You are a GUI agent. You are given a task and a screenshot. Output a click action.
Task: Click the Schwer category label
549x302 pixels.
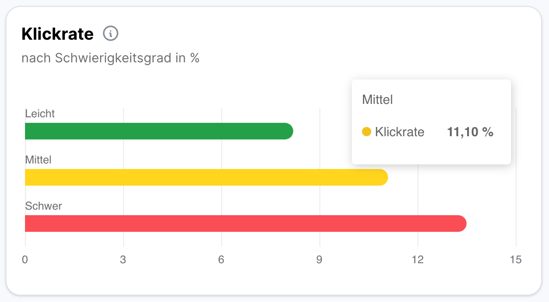point(44,206)
